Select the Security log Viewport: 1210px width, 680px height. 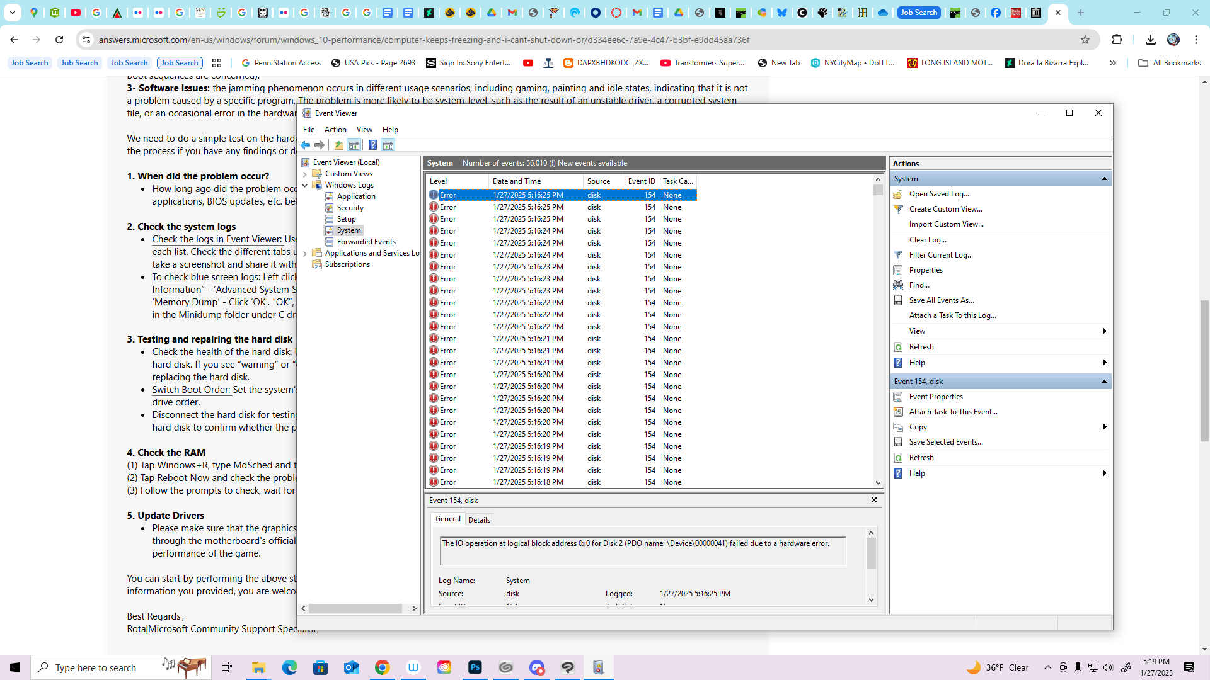click(350, 208)
